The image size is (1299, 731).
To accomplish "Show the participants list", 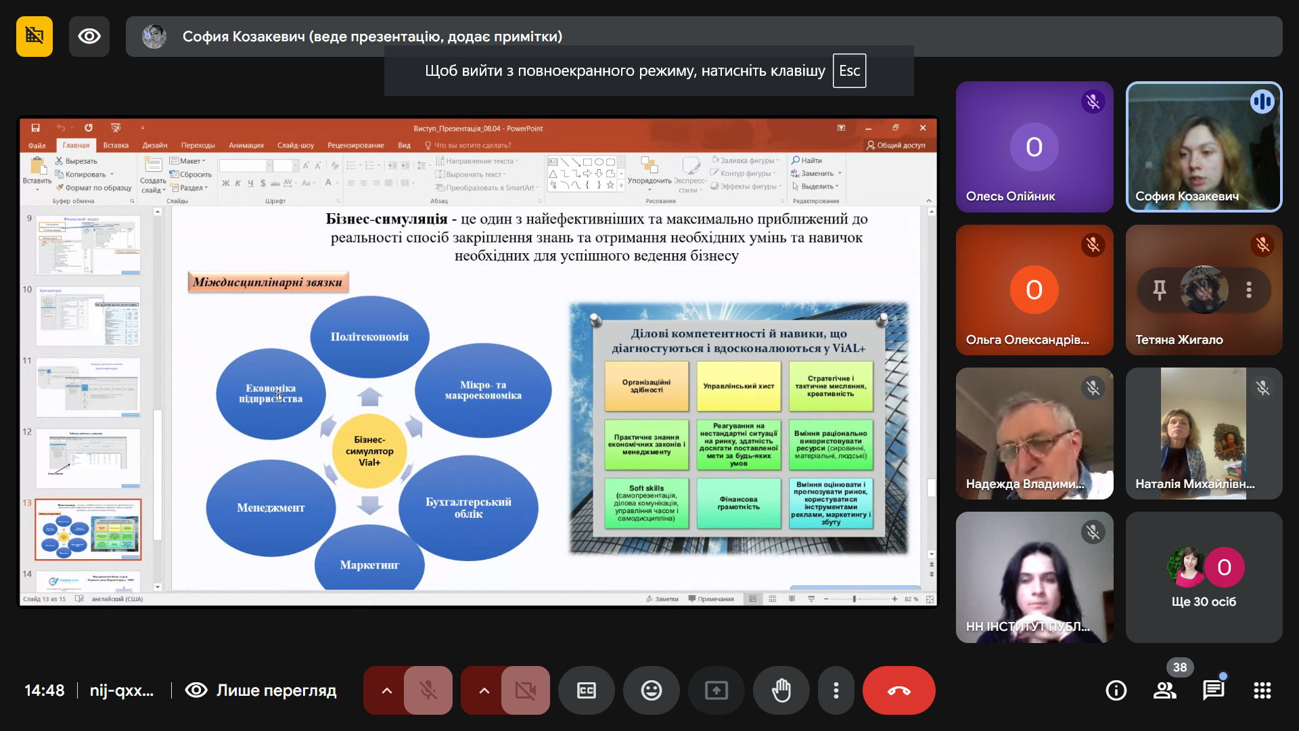I will 1165,690.
